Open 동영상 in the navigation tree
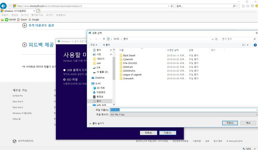 click(98, 97)
